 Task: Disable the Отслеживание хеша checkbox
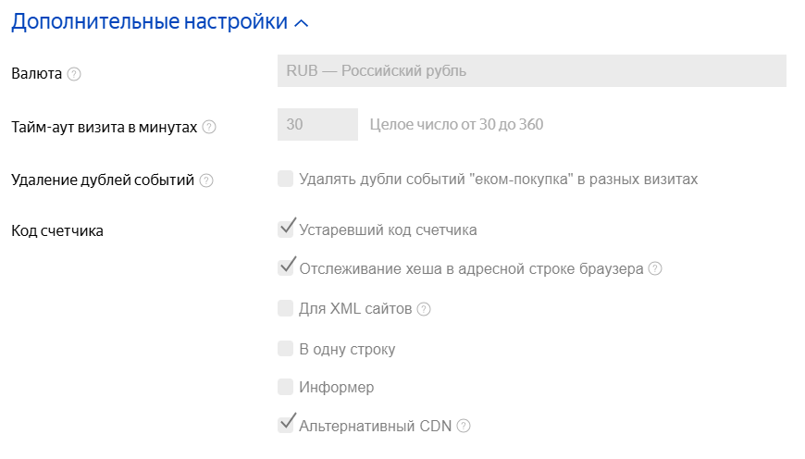(286, 268)
